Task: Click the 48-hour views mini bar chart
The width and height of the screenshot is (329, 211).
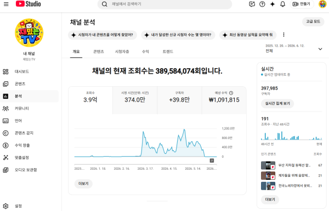Action: pyautogui.click(x=292, y=136)
